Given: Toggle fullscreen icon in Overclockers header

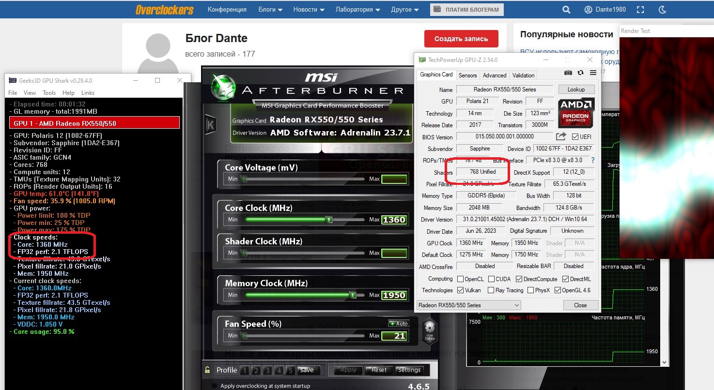Looking at the screenshot, I should pos(640,10).
